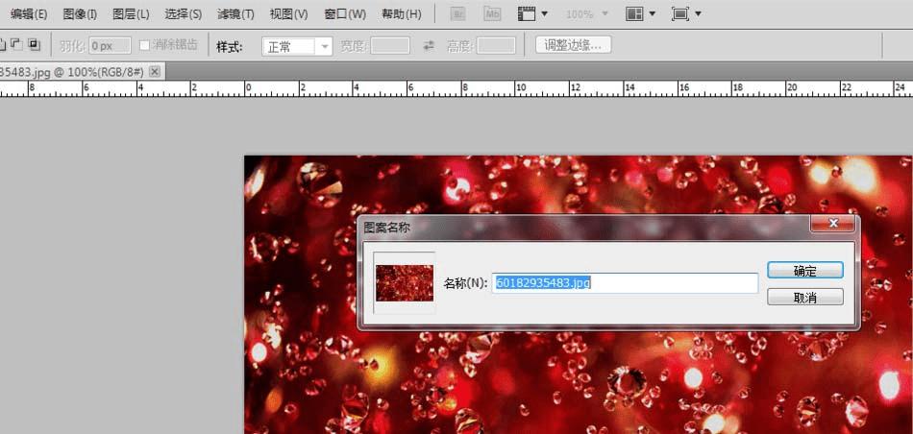Open the 图像(I) menu

tap(80, 14)
